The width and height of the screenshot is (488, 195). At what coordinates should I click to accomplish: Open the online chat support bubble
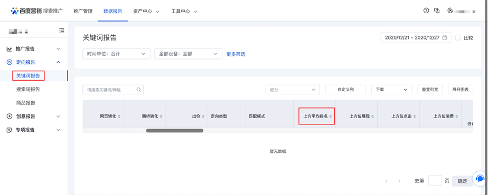pos(480,179)
